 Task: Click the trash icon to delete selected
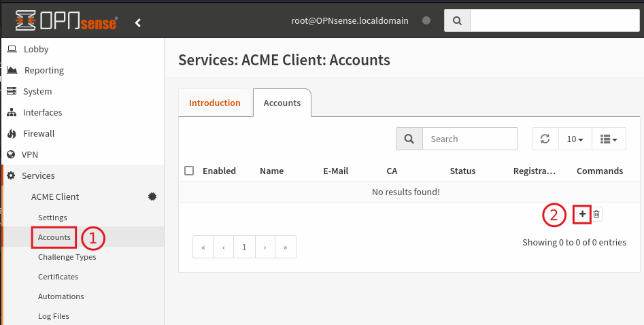(596, 214)
